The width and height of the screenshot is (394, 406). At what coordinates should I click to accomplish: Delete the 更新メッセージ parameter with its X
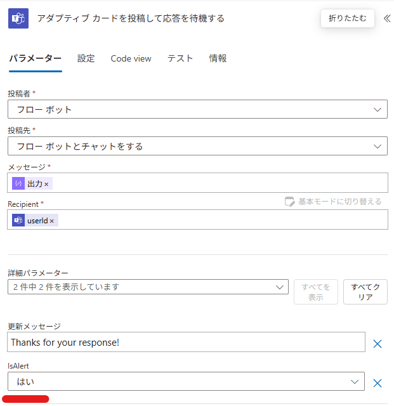coord(377,344)
